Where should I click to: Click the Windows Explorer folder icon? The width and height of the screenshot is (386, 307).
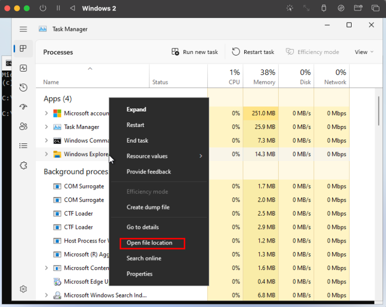[57, 154]
